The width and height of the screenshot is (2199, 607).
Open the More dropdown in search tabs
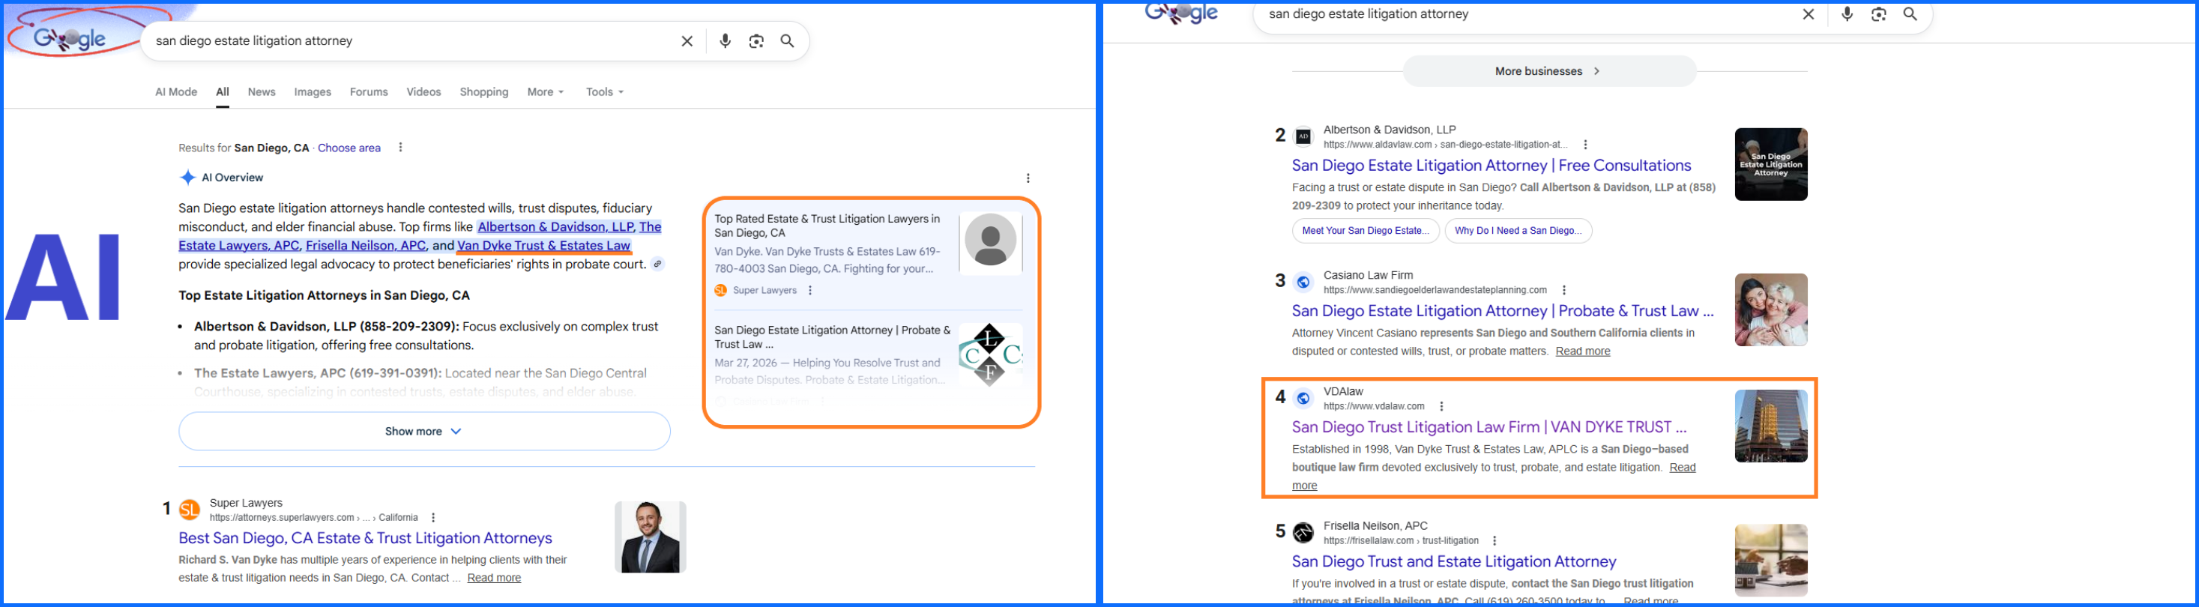click(x=546, y=92)
